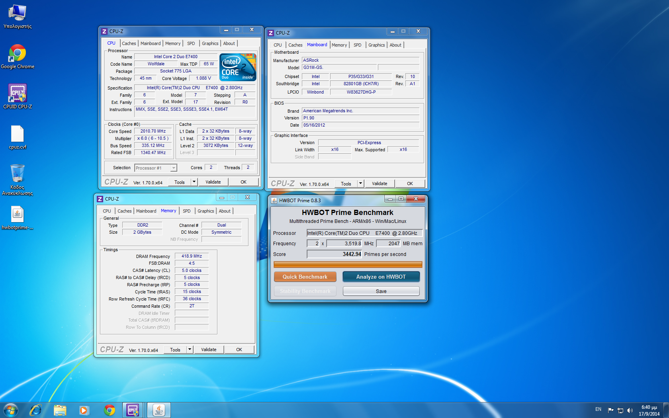Click the frequency field showing 3,519.8

coord(344,243)
